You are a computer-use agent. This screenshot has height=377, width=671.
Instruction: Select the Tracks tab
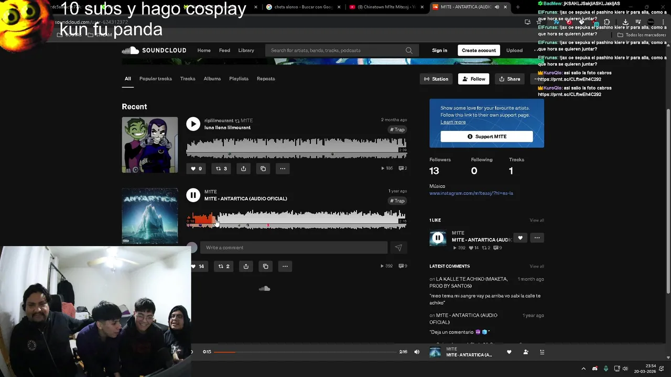click(x=188, y=79)
